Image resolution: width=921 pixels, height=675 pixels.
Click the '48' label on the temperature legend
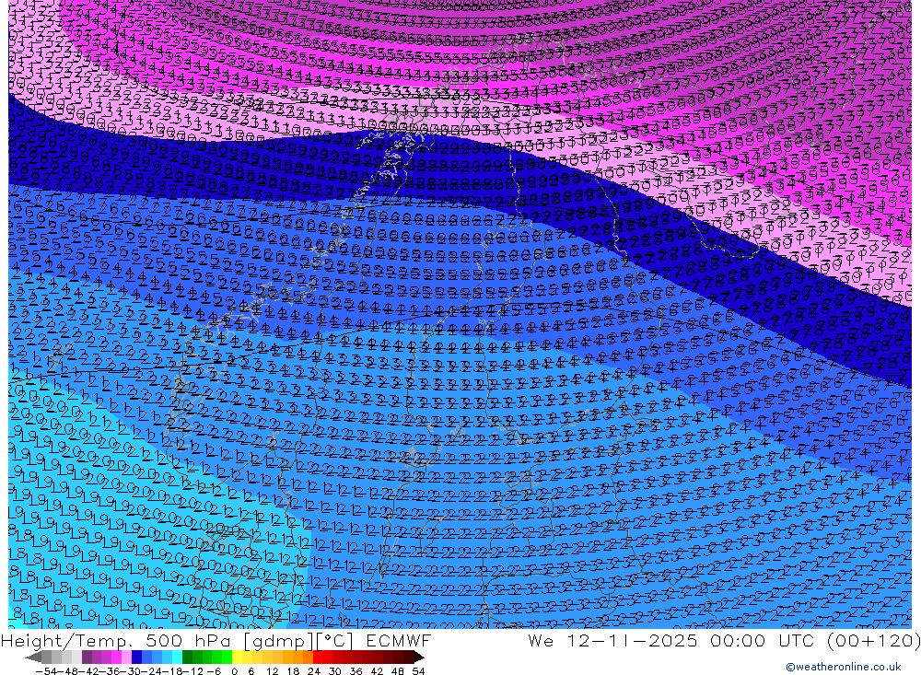[398, 670]
